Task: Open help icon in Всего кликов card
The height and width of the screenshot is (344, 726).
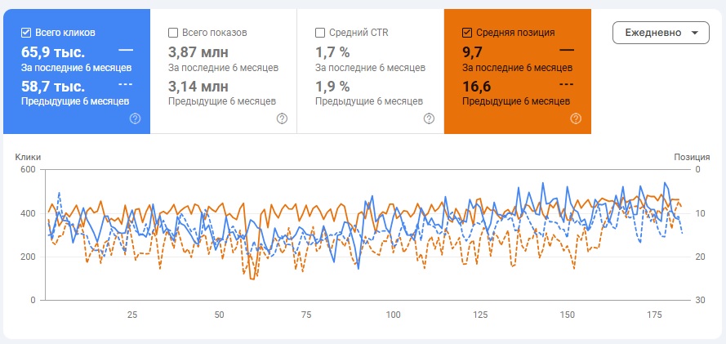Action: click(135, 118)
